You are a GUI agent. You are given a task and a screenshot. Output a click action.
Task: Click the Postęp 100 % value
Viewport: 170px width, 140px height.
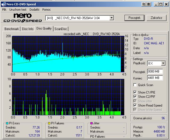tap(161, 127)
